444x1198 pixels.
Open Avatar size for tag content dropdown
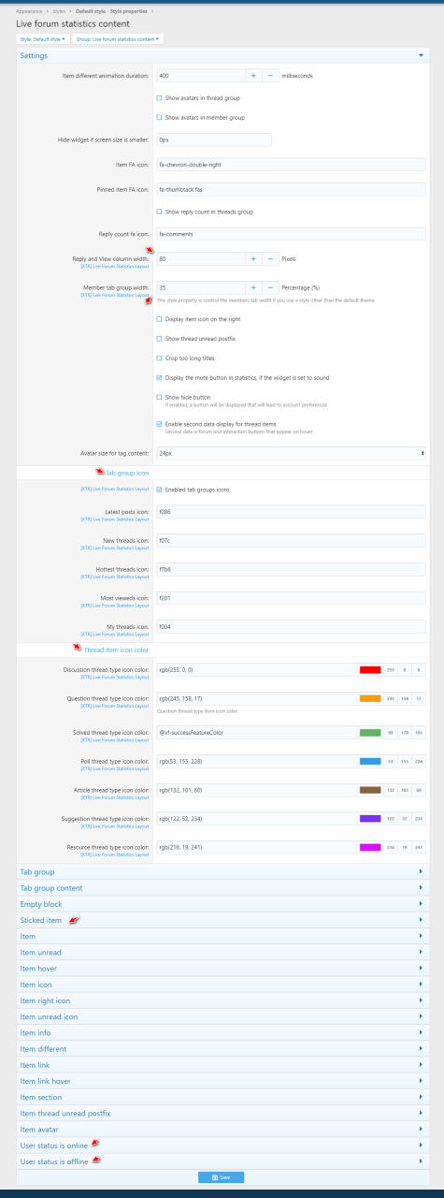291,453
